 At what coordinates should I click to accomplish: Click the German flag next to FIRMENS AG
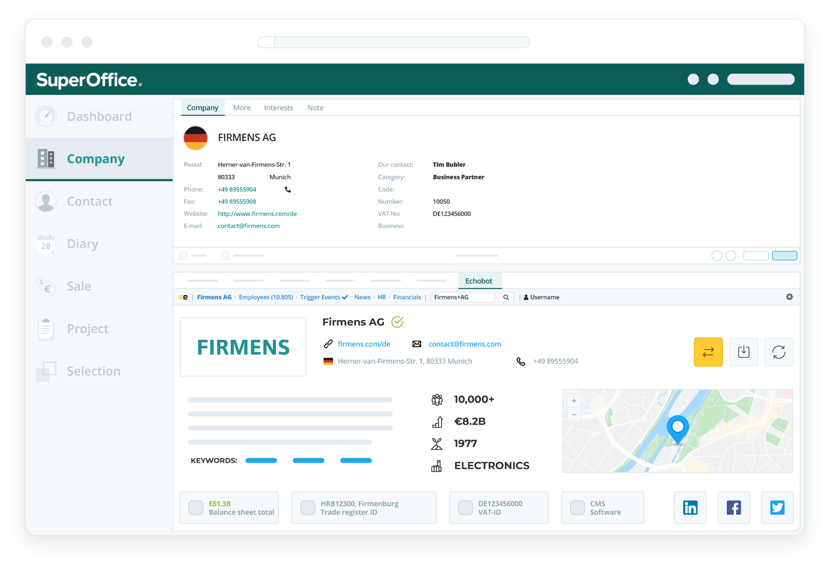pyautogui.click(x=196, y=138)
